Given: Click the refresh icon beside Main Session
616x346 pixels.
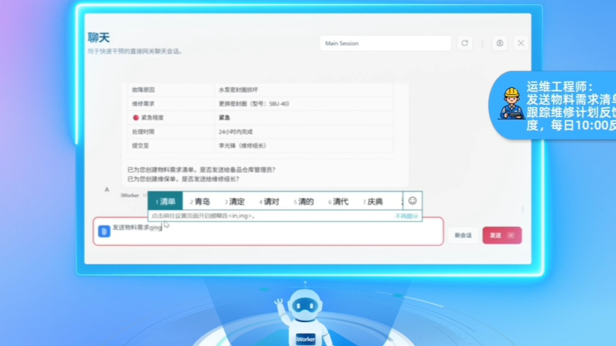Looking at the screenshot, I should coord(465,43).
